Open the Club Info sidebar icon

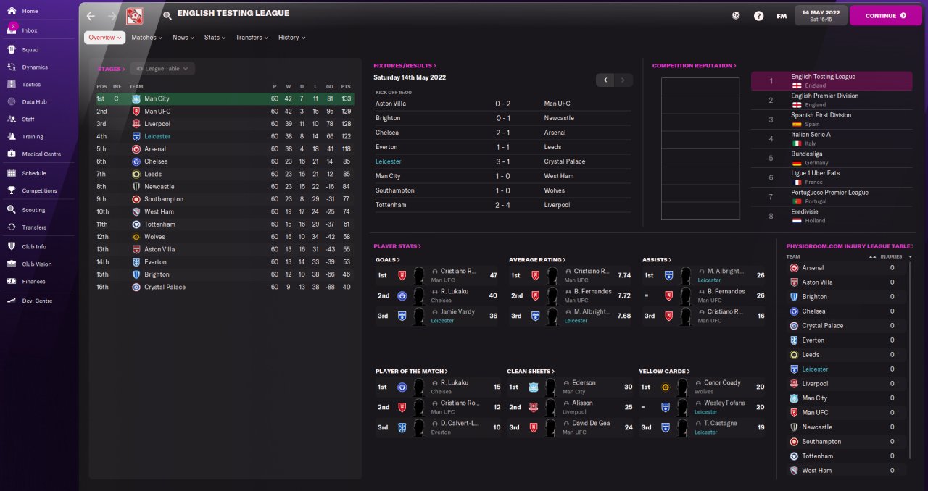click(x=12, y=247)
